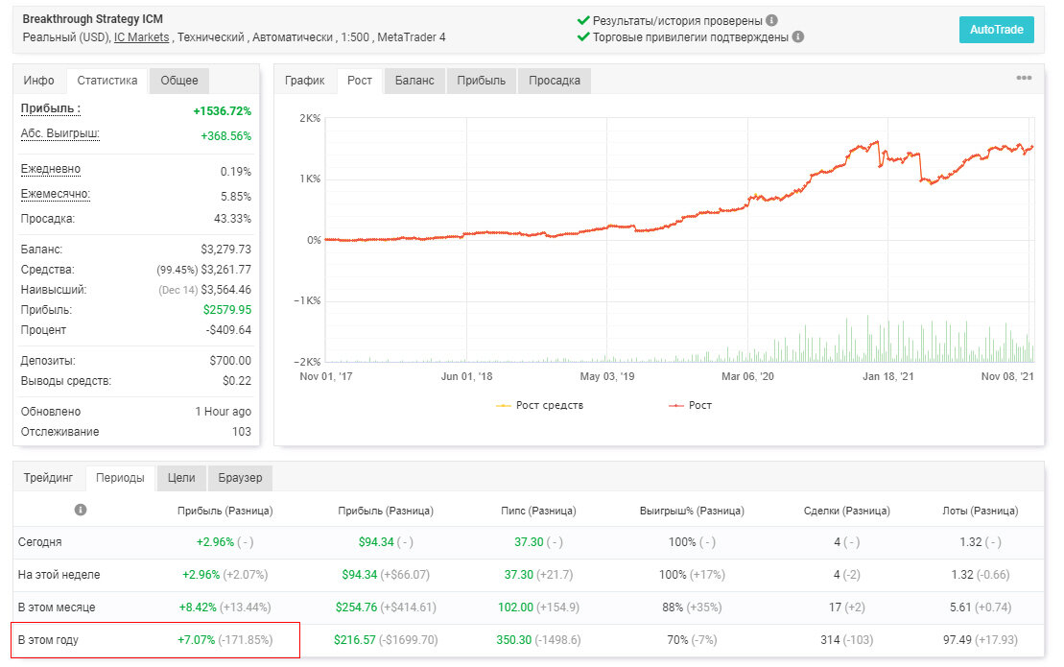Select the График chart tab
This screenshot has height=667, width=1064.
click(305, 80)
